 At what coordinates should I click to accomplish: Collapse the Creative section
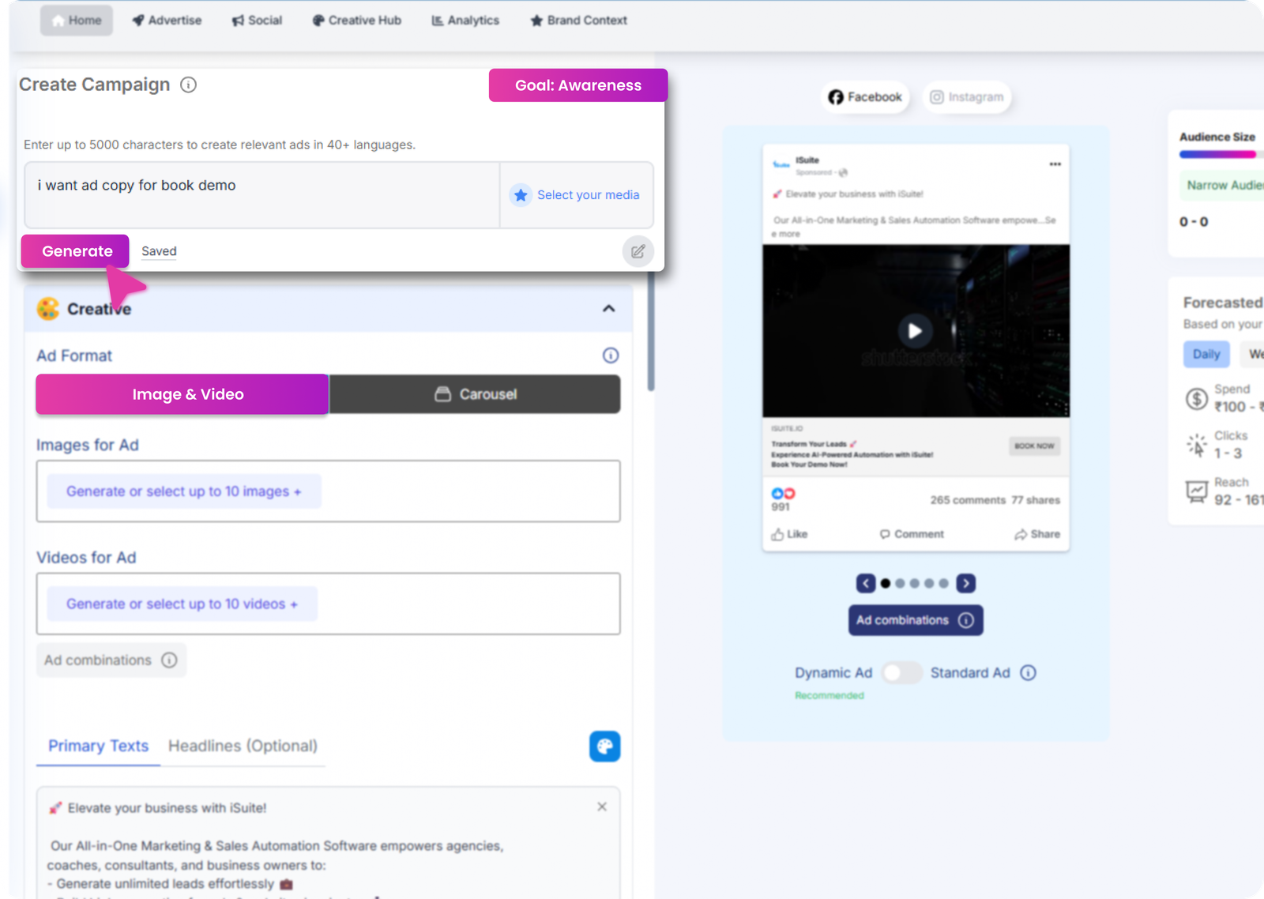tap(608, 308)
